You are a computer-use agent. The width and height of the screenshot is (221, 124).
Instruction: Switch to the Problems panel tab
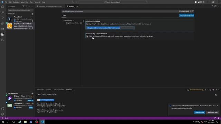coord(40,90)
